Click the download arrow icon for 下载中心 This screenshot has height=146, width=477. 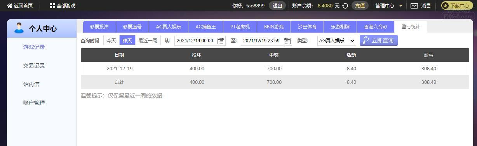pos(446,6)
